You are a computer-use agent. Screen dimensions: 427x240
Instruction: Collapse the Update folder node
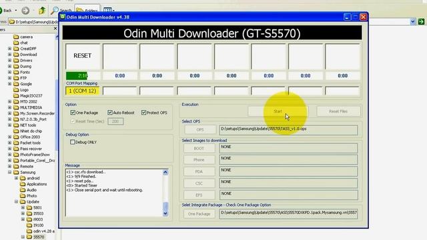pos(16,201)
